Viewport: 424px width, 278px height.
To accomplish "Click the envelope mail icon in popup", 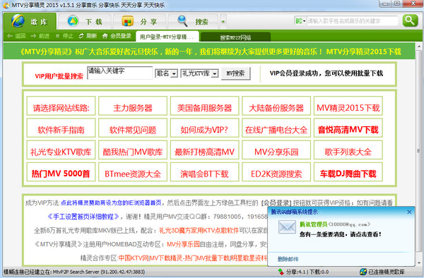I will click(287, 226).
